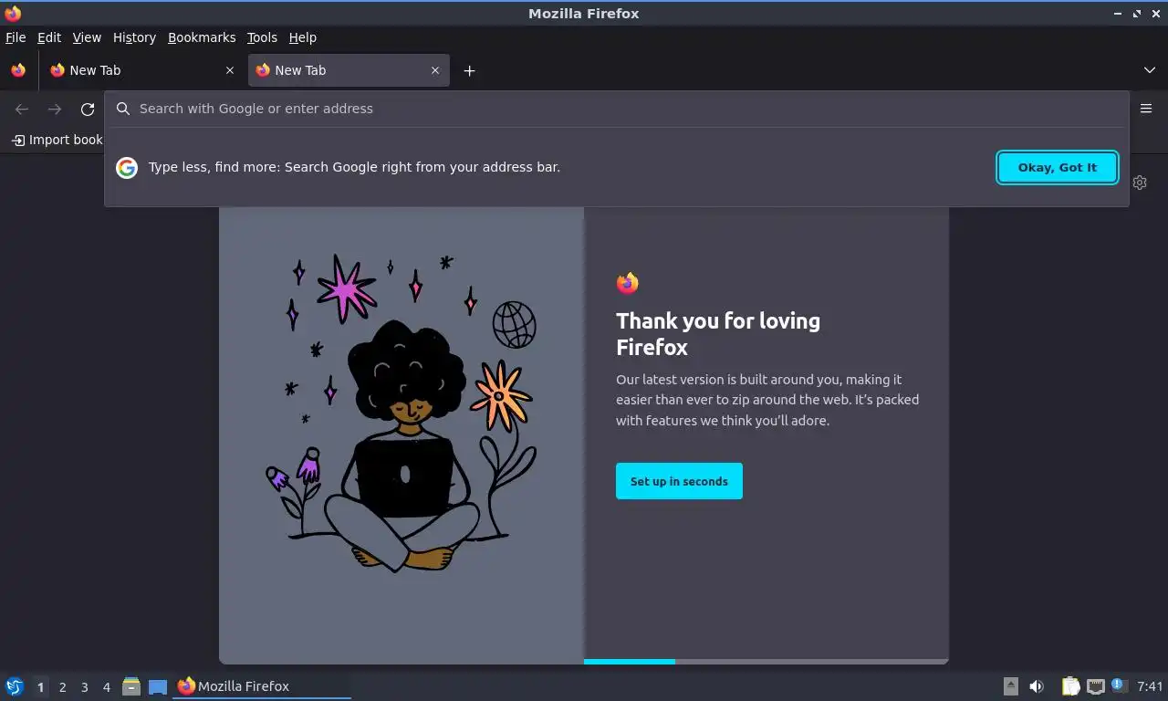Image resolution: width=1168 pixels, height=701 pixels.
Task: Open a new tab with plus button
Action: [x=469, y=70]
